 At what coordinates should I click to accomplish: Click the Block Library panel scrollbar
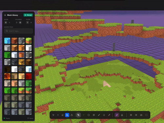click(34, 53)
